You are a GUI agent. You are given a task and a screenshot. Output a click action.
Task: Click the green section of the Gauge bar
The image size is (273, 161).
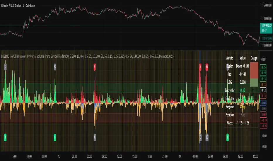tap(254, 83)
